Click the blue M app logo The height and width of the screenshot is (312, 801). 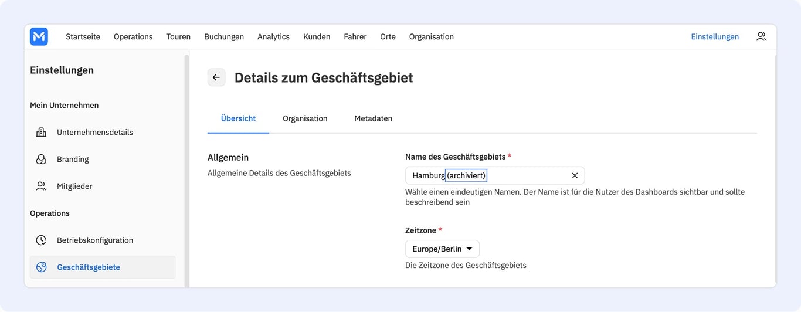39,36
